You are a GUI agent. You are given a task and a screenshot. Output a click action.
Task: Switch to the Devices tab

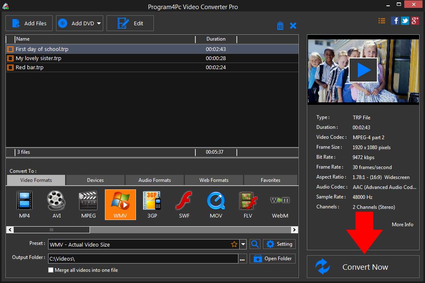point(95,180)
